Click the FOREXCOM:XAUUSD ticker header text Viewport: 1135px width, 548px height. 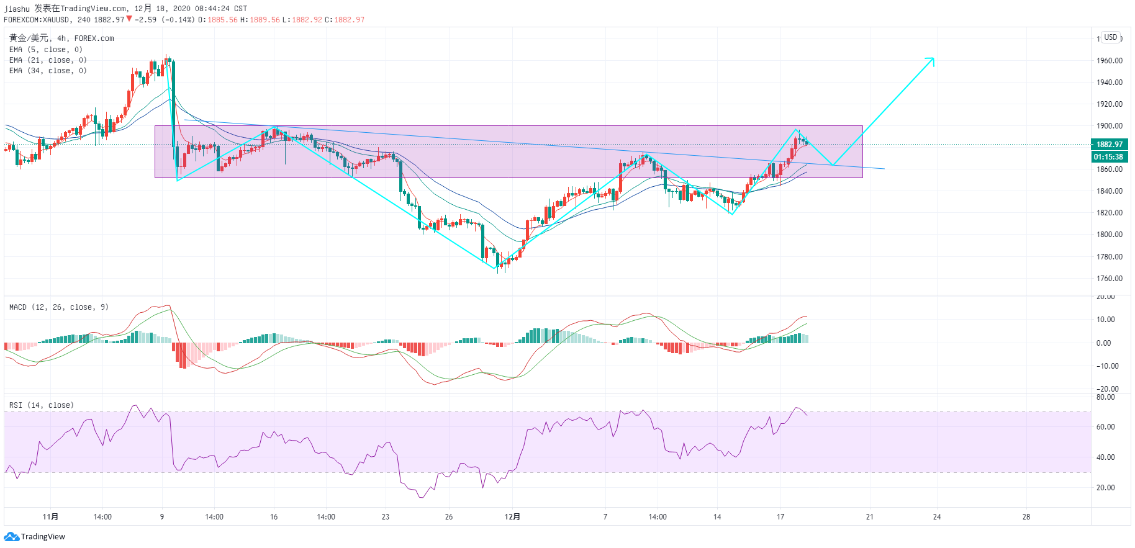pos(38,20)
